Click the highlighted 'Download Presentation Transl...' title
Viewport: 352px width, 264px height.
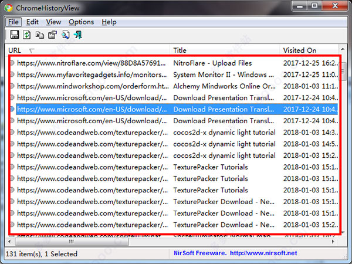pyautogui.click(x=224, y=109)
